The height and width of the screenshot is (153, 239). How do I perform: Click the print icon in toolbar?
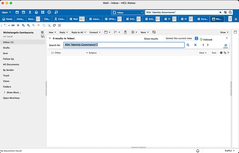(13, 25)
